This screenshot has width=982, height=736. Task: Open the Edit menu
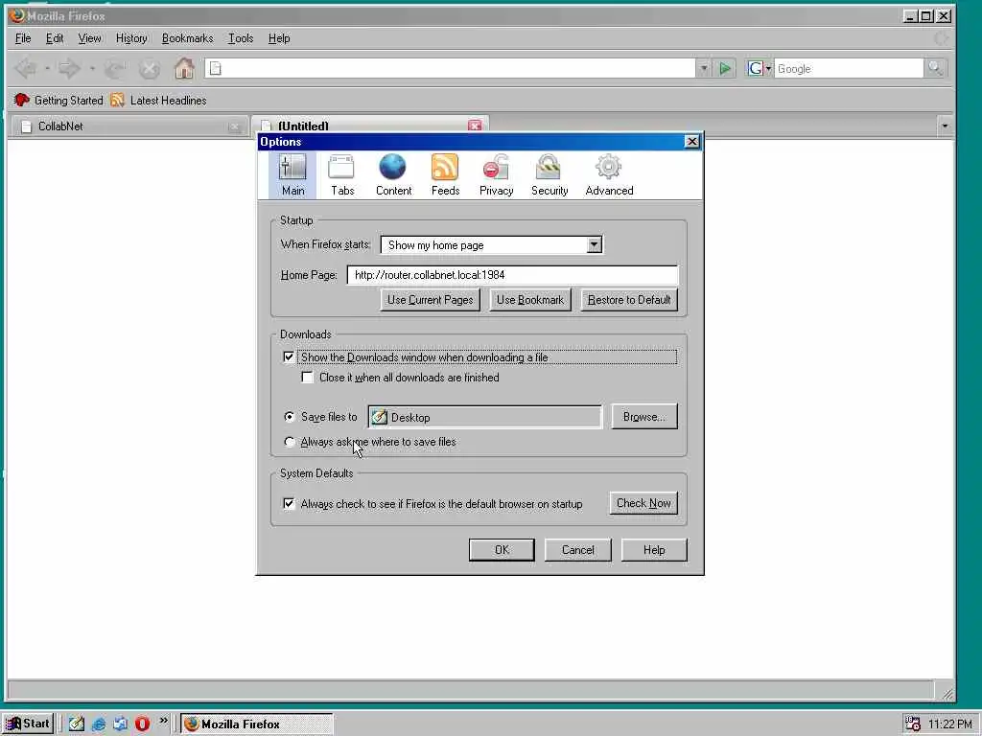pos(55,38)
